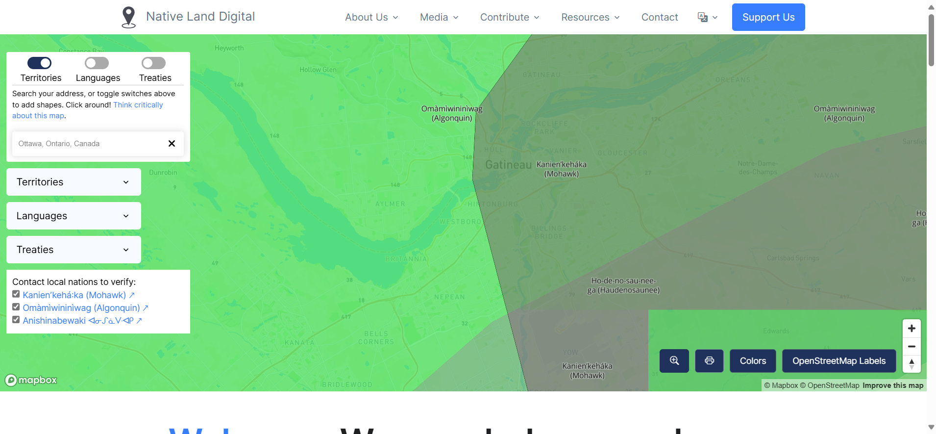Open the language translate icon menu

707,17
